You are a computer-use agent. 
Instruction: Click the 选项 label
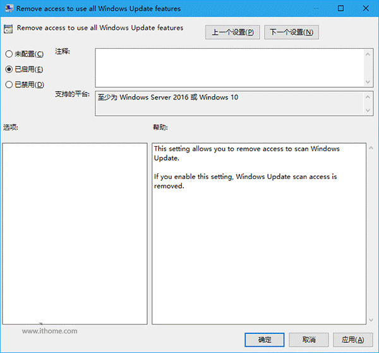[x=10, y=127]
